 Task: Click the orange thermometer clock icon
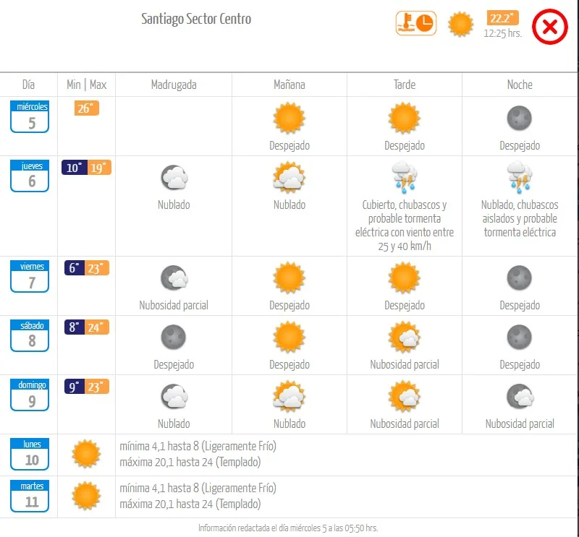pos(415,22)
